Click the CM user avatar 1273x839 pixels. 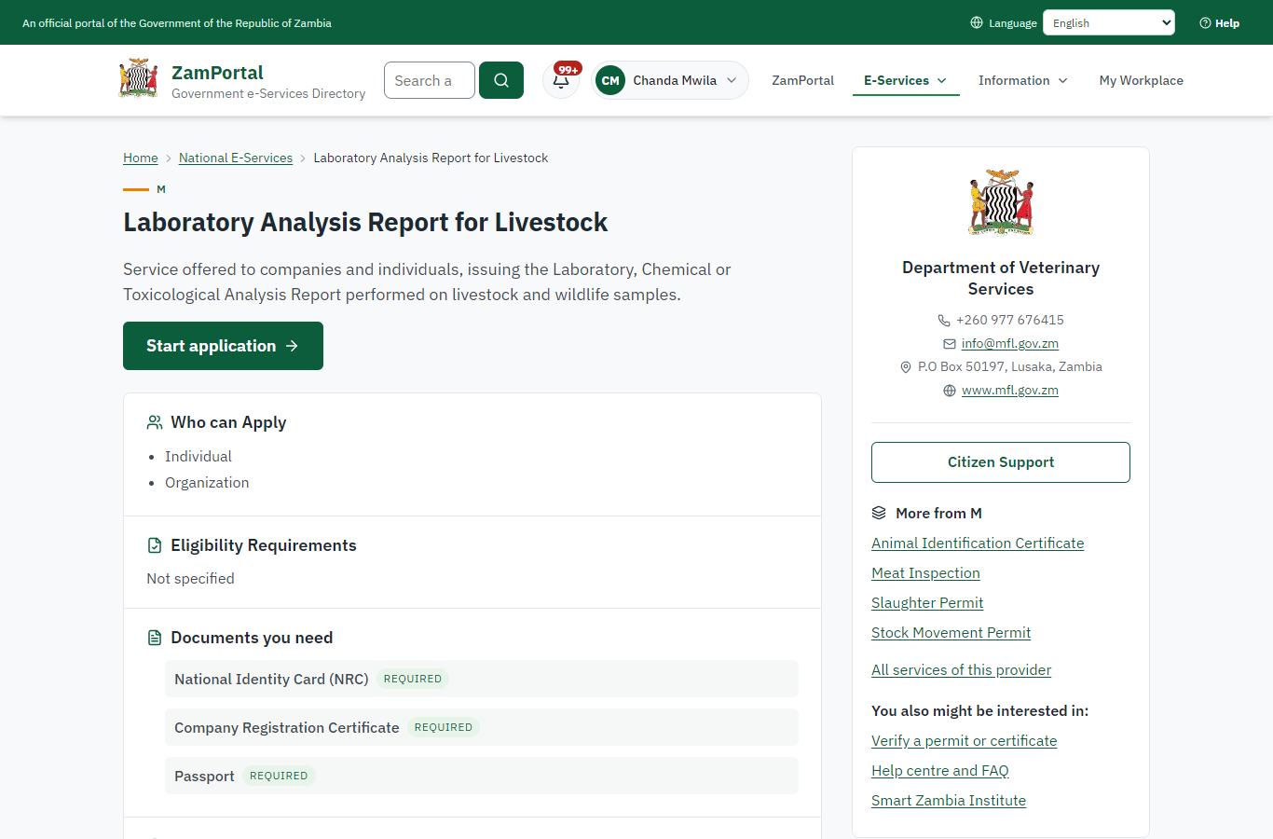point(610,80)
